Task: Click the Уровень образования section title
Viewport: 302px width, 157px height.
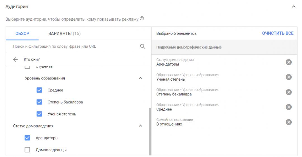Action: [45, 78]
